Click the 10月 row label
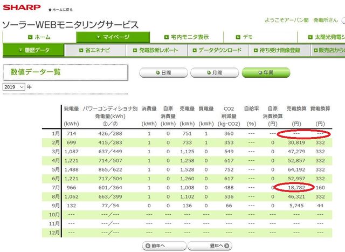 54,215
